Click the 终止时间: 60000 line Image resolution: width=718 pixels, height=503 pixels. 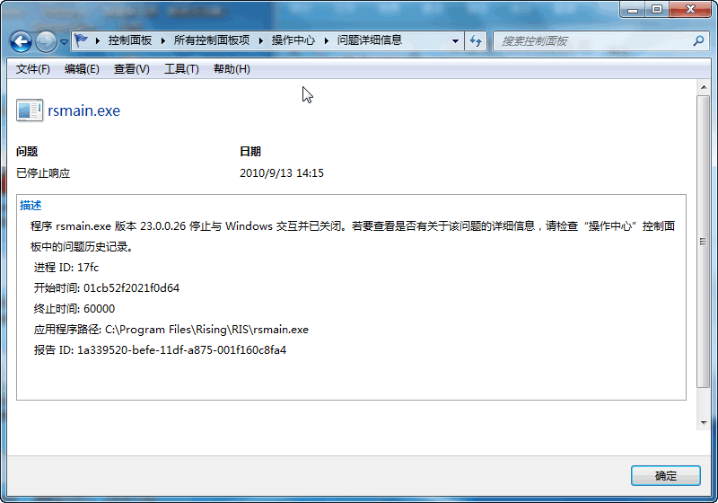pos(74,309)
